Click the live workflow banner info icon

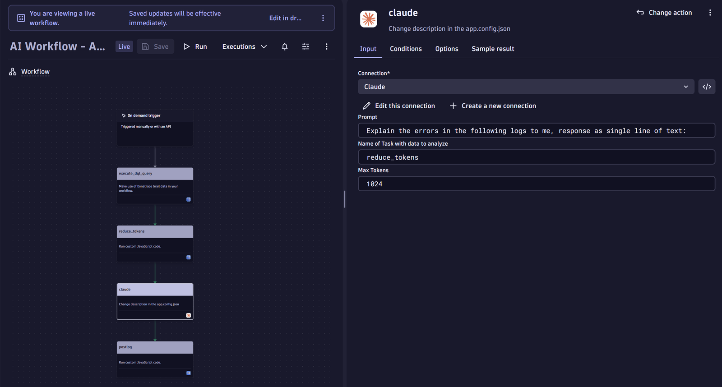(21, 18)
